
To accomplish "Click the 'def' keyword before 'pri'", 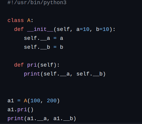I will click(x=19, y=65).
